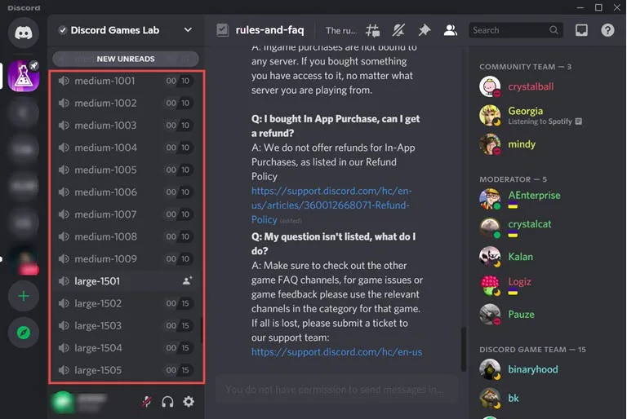Join voice channel medium-1009
627x419 pixels.
126,259
